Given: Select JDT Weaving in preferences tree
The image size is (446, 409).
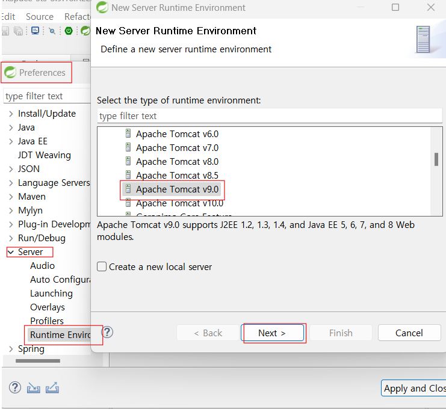Looking at the screenshot, I should point(45,155).
